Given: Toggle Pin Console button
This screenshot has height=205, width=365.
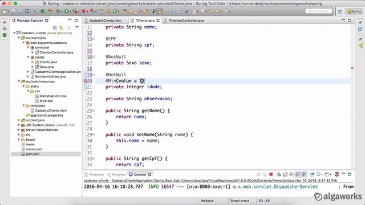Looking at the screenshot, I should coord(312,174).
